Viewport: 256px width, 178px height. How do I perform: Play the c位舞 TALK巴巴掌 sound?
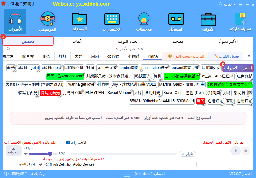click(218, 76)
